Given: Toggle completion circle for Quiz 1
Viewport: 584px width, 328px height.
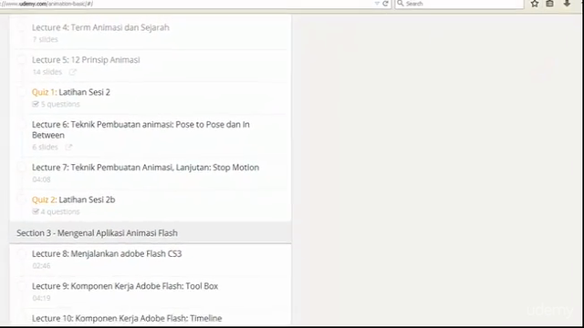Looking at the screenshot, I should point(22,92).
